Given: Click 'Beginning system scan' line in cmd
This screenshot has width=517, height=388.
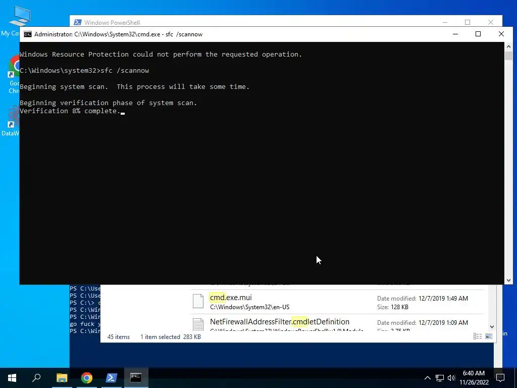Looking at the screenshot, I should 134,87.
